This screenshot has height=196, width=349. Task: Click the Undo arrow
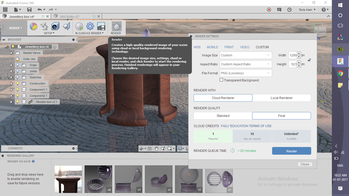point(40,10)
